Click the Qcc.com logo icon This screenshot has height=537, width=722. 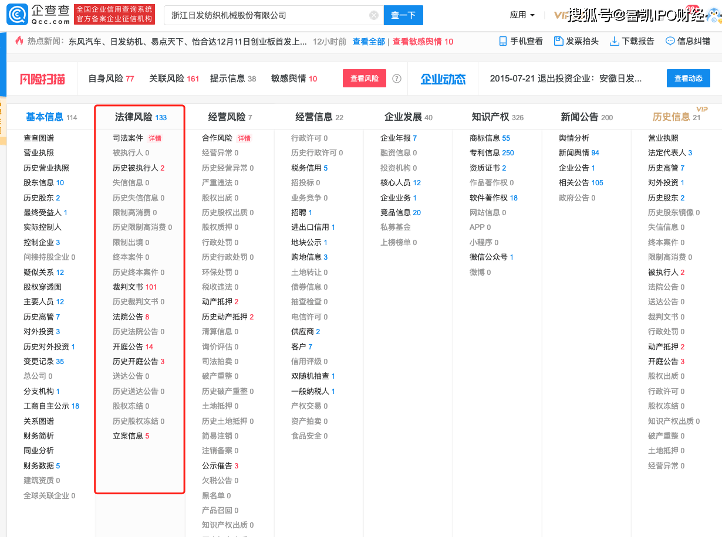16,15
